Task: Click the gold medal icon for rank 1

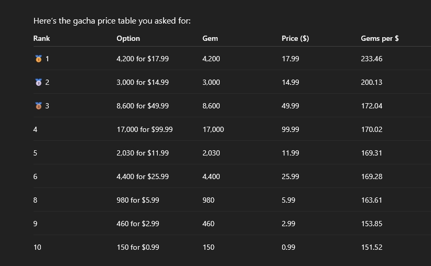Action: pyautogui.click(x=38, y=59)
